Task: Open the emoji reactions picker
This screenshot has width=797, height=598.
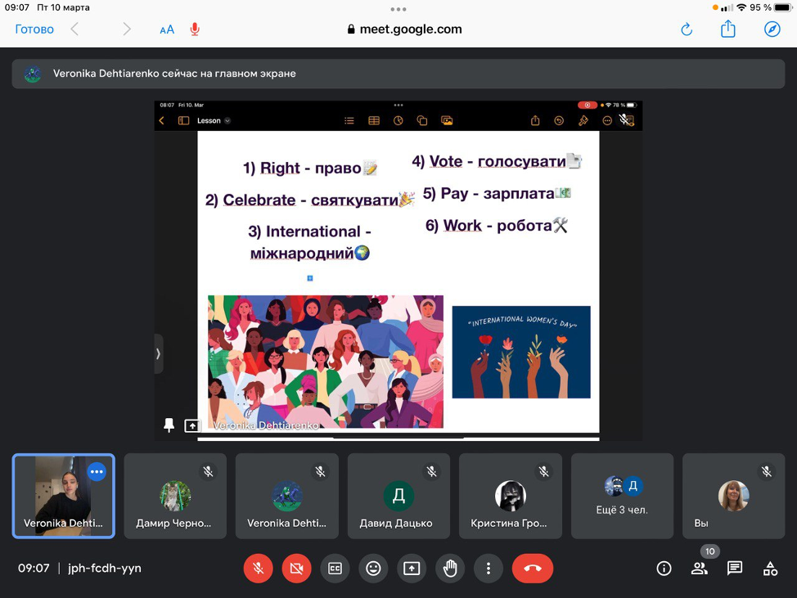Action: point(373,569)
